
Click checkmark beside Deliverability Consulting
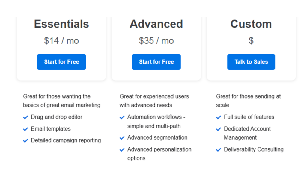click(219, 150)
